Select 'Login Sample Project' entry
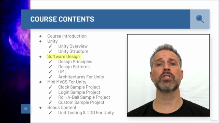Screen dimensions: 219x123 pyautogui.click(x=79, y=92)
